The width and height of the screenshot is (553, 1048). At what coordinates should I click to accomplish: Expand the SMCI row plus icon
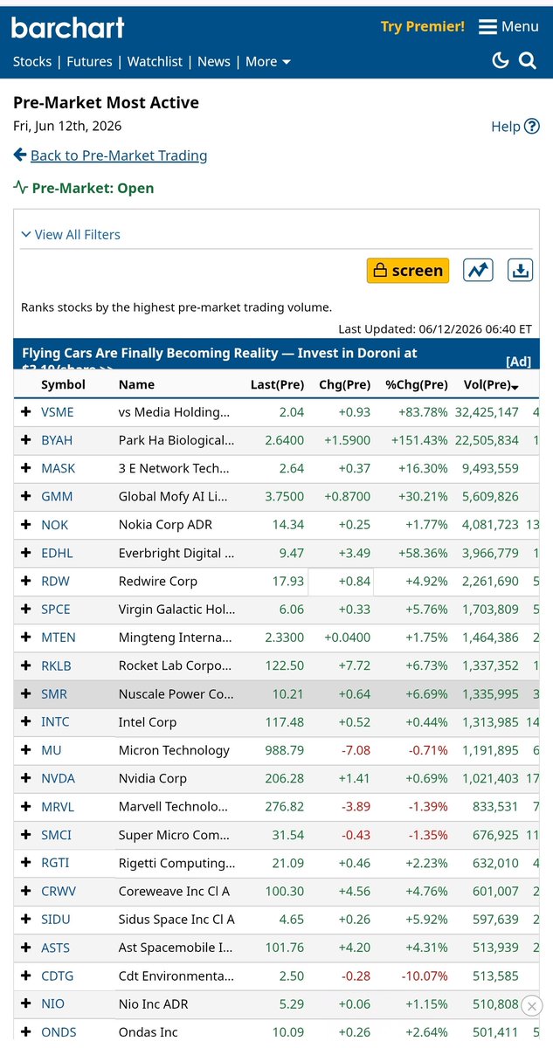click(26, 835)
